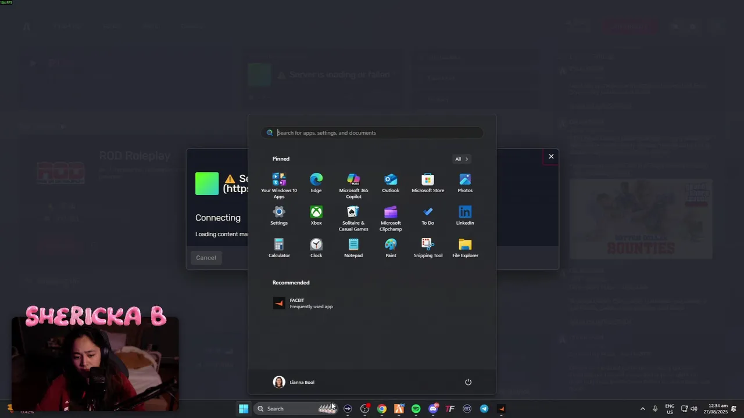This screenshot has height=418, width=744.
Task: Open Your Windows 10 Apps pinned tile
Action: tap(279, 185)
